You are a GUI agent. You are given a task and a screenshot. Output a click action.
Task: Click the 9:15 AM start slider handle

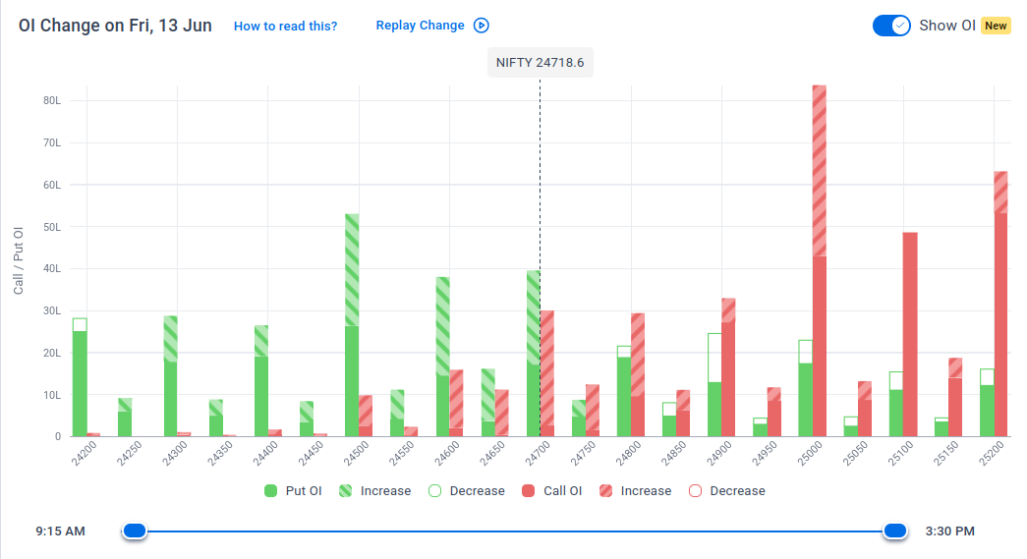coord(135,531)
